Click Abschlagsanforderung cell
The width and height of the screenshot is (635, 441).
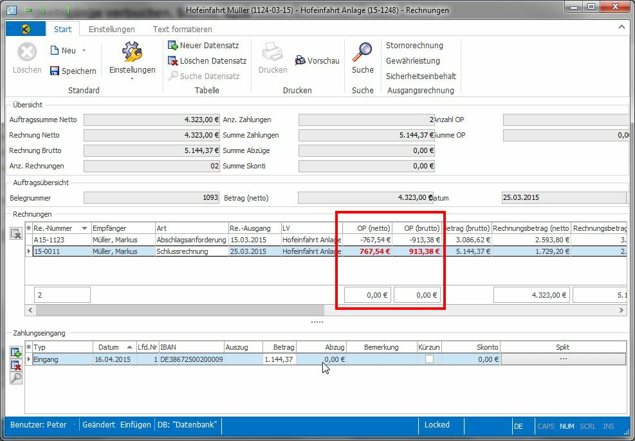point(192,240)
